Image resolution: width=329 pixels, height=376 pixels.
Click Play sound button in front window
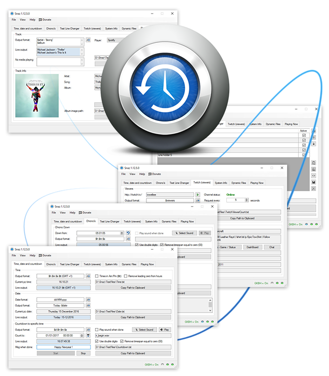tap(165, 330)
